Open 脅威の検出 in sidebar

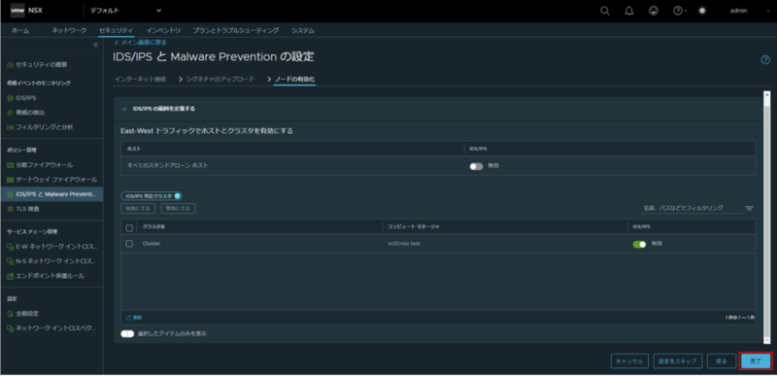(31, 113)
